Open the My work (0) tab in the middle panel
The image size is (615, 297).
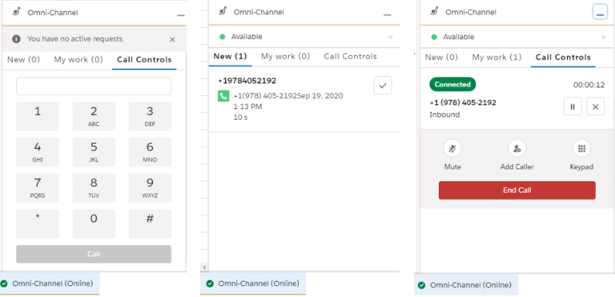click(286, 57)
